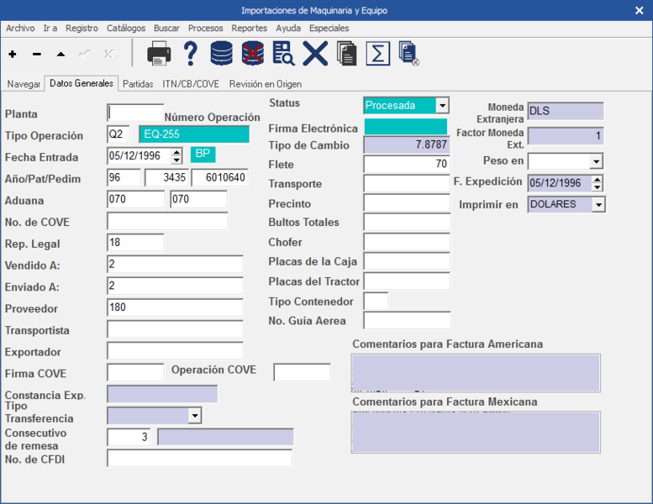Click the Flete field showing 70
The image size is (653, 504).
pyautogui.click(x=407, y=164)
